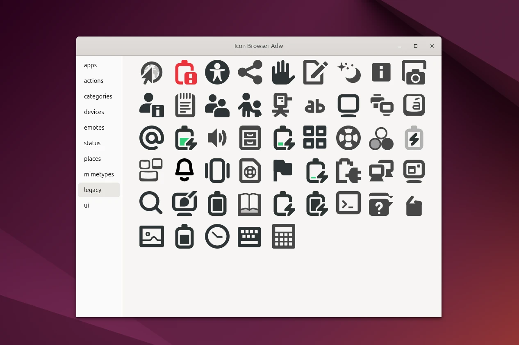Click the flag icon
This screenshot has width=519, height=345.
[283, 171]
